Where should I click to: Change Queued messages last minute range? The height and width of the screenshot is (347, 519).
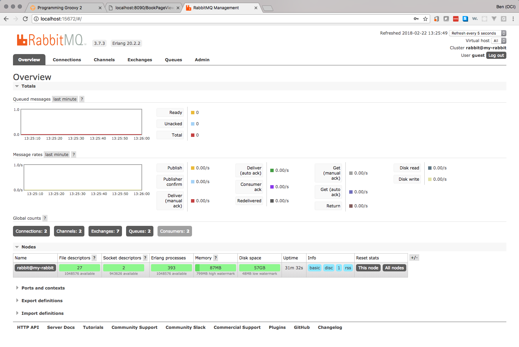click(x=65, y=99)
